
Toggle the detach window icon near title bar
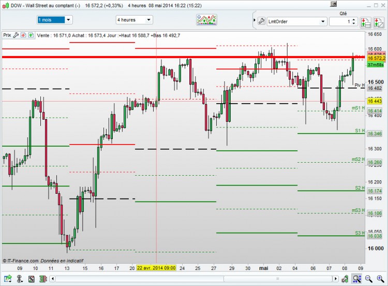tap(334, 4)
